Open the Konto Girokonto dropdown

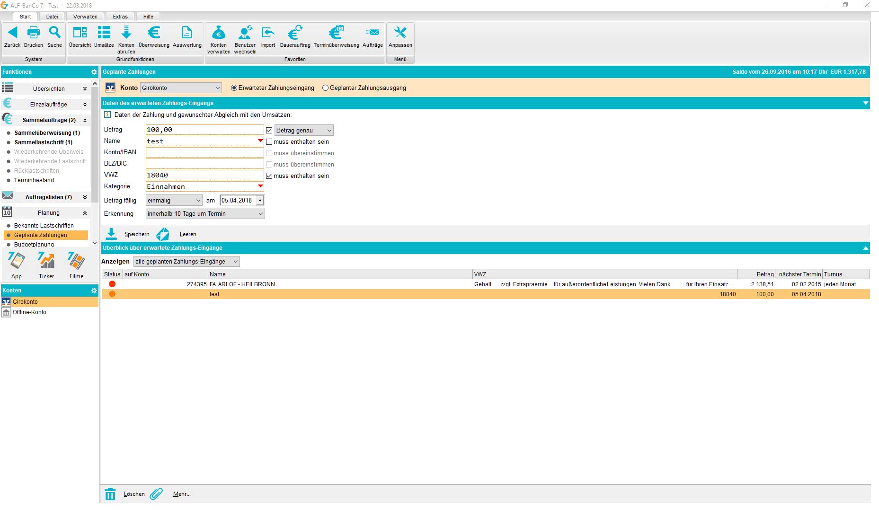pos(181,88)
